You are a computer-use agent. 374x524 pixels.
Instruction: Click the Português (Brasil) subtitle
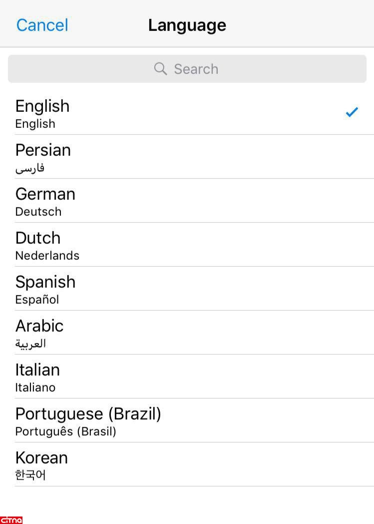click(x=65, y=432)
